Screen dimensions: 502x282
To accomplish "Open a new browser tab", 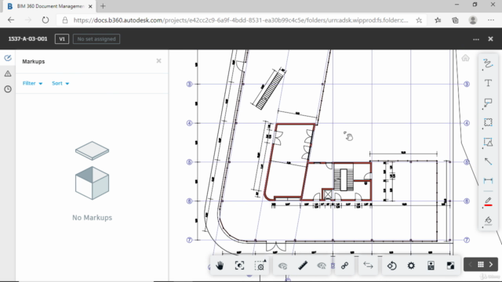I will (x=103, y=6).
